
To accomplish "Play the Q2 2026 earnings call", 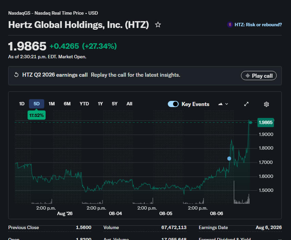I will [259, 76].
